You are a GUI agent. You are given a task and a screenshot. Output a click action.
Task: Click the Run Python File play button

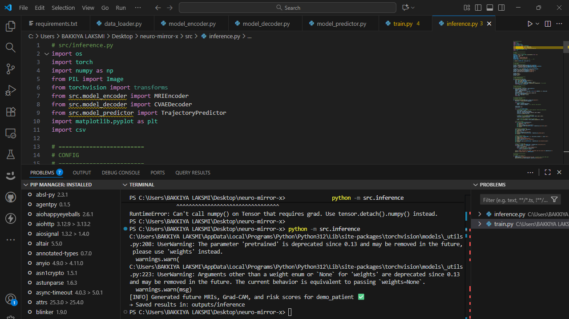pos(529,24)
